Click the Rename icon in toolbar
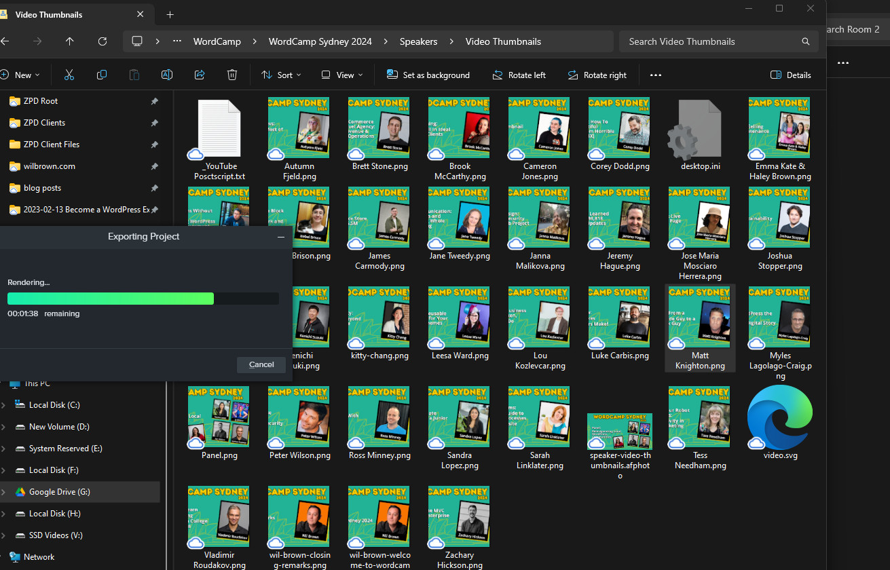Screen dimensions: 890x570 point(167,75)
